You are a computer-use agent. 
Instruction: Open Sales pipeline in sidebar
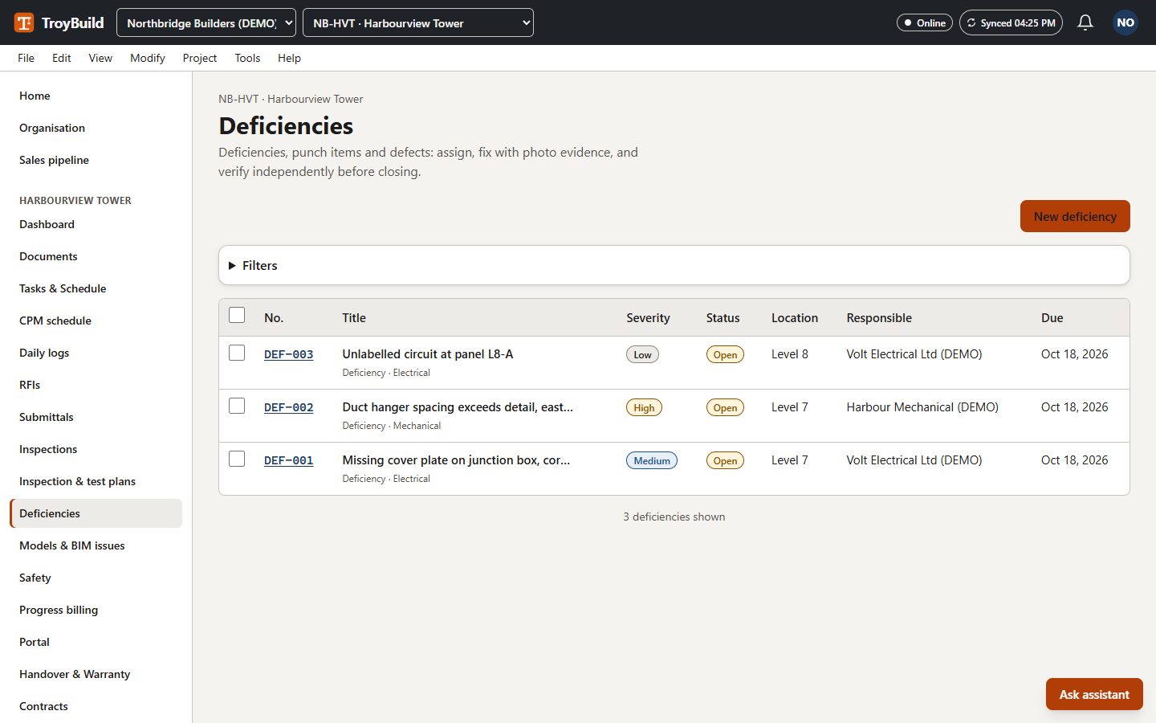click(x=96, y=160)
